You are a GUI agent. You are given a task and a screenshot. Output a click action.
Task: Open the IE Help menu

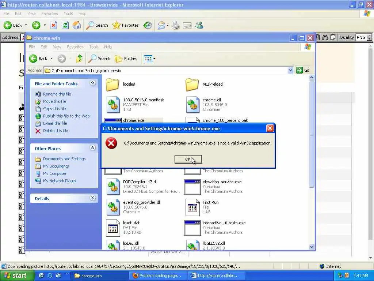(82, 14)
